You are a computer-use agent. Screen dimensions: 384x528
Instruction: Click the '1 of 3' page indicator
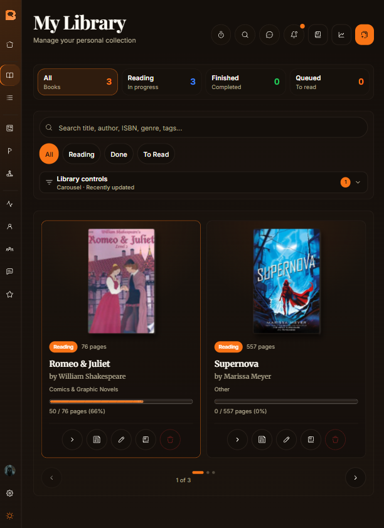click(183, 480)
